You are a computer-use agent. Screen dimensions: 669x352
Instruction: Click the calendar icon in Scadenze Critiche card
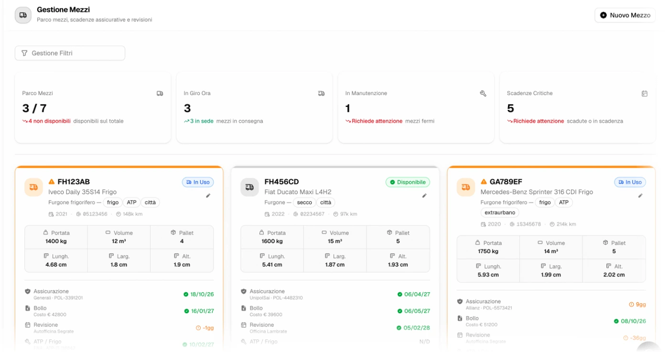(645, 94)
